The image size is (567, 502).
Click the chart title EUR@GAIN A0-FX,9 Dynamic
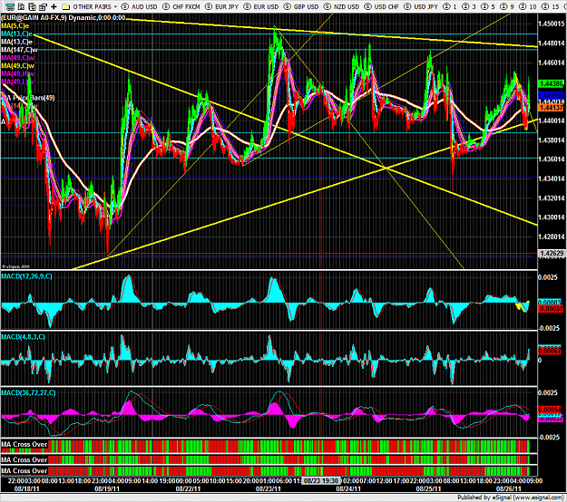64,18
